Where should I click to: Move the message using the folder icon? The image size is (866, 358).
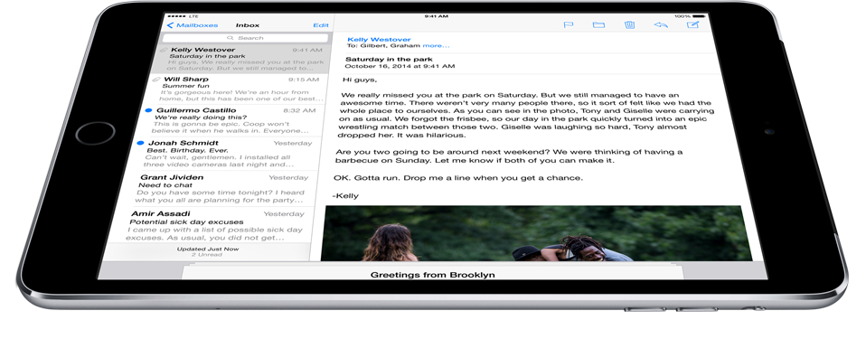point(598,25)
